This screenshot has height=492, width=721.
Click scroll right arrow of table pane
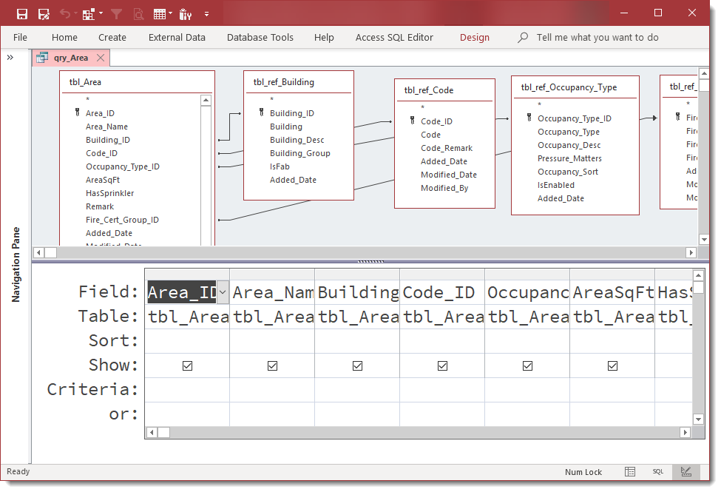tap(691, 252)
